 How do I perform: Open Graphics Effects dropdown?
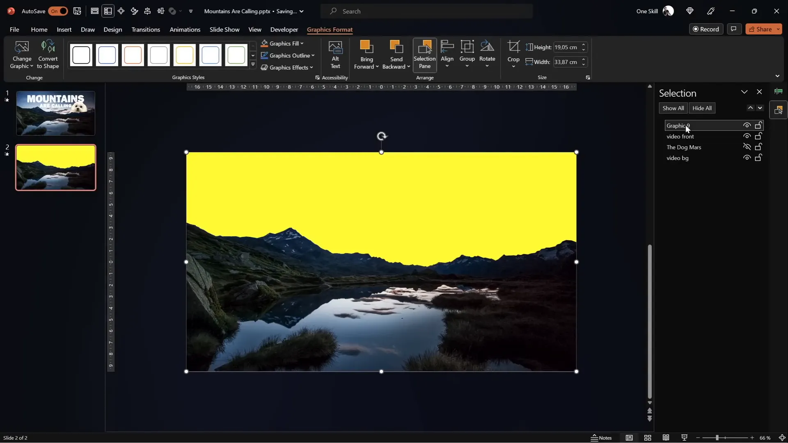point(287,67)
